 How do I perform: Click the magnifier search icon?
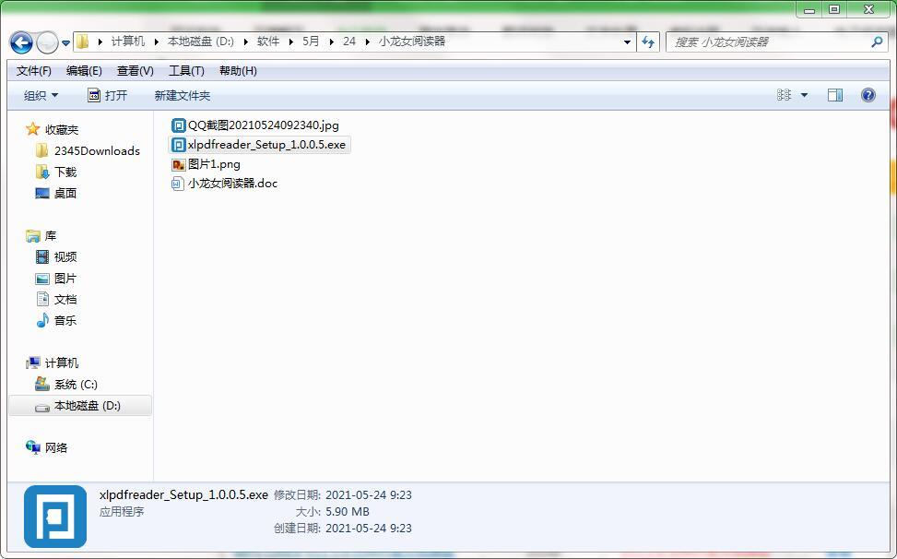click(877, 42)
